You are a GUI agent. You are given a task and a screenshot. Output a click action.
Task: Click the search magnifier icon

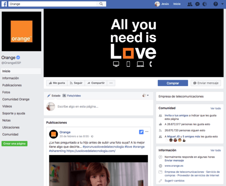click(102, 4)
